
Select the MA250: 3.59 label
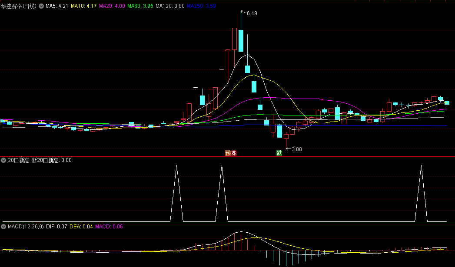point(201,6)
